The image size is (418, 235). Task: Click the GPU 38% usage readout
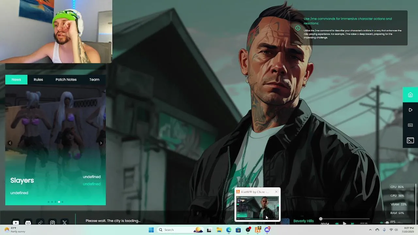pos(397,196)
